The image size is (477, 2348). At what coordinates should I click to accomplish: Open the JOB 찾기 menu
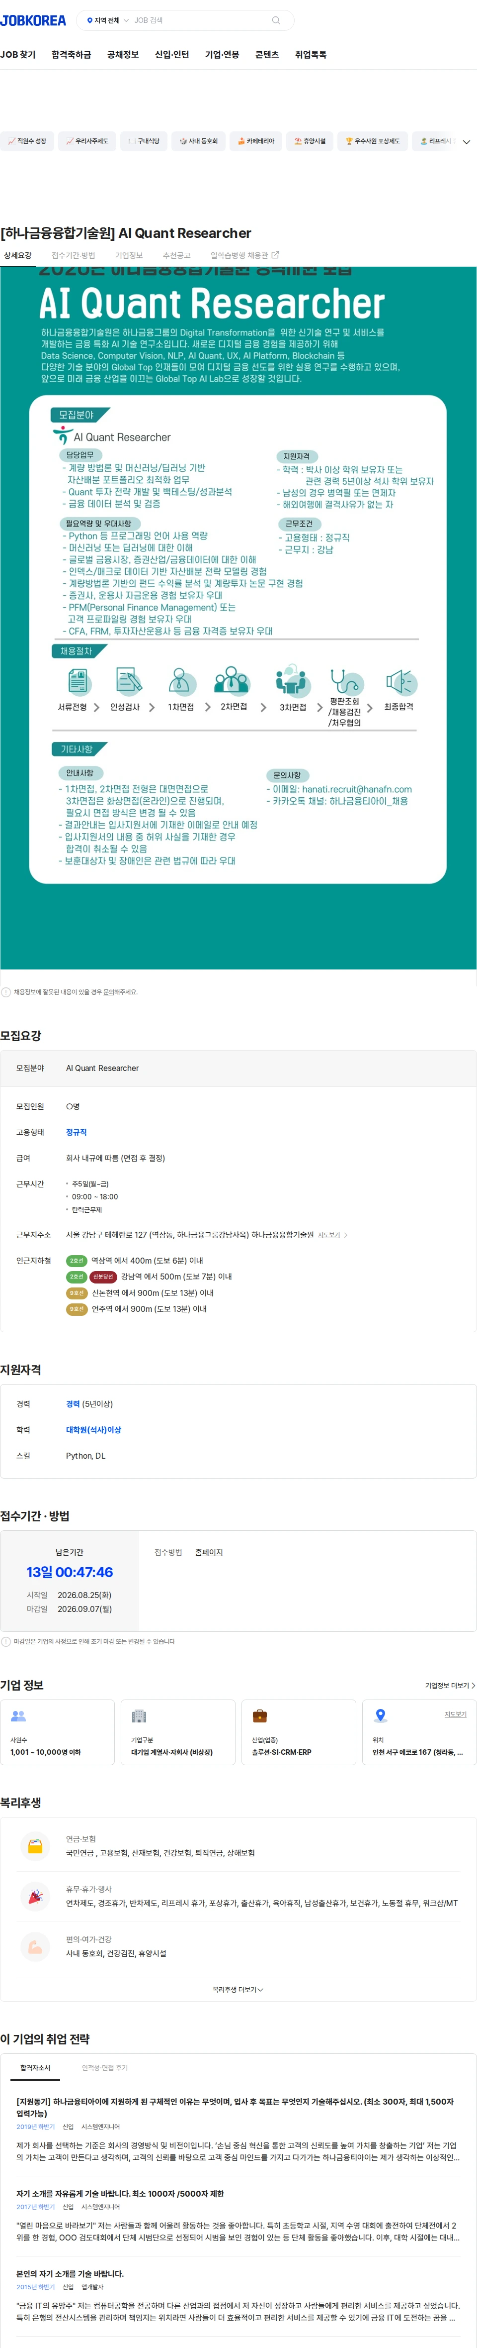(x=18, y=55)
